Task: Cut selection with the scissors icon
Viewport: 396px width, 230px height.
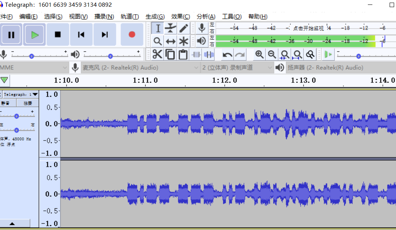Action: 157,55
